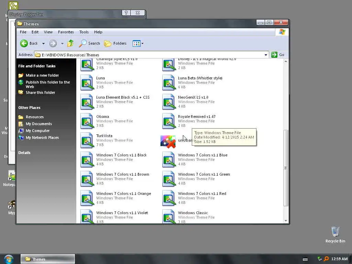
Task: Select Luna Beta (Whistler style) icon
Action: click(x=169, y=82)
